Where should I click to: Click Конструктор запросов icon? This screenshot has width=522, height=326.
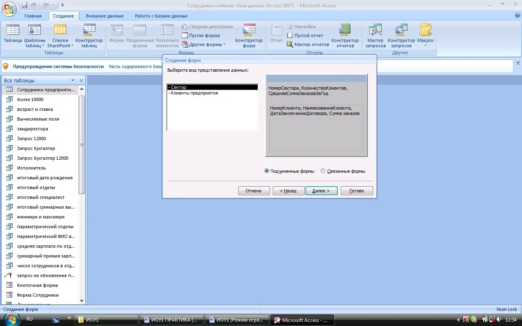(x=401, y=36)
